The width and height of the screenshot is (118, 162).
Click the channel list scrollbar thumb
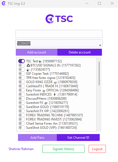pos(99,73)
